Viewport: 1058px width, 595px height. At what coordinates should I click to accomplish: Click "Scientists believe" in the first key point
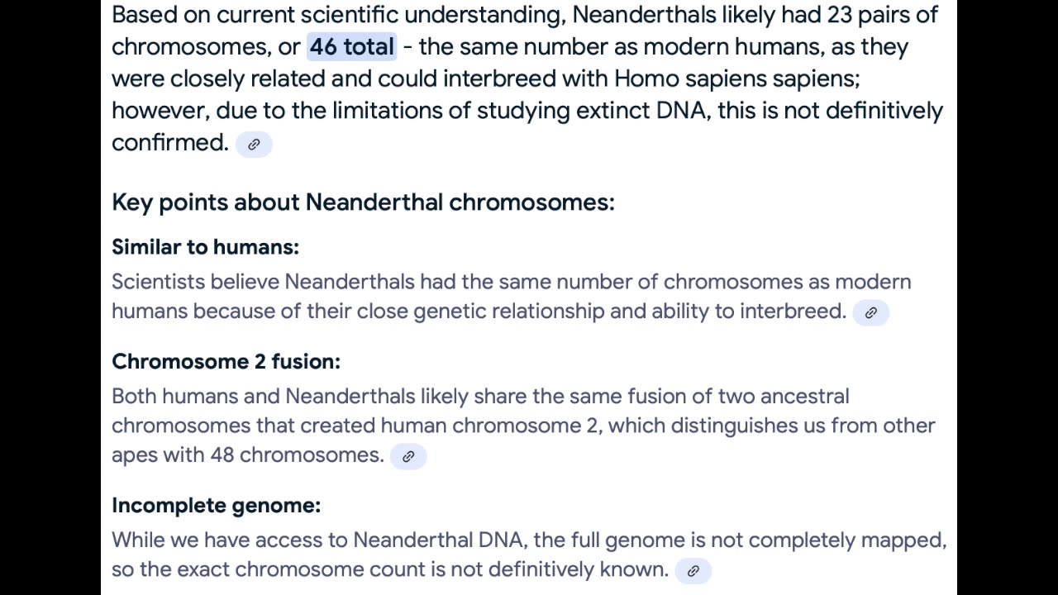pyautogui.click(x=195, y=282)
